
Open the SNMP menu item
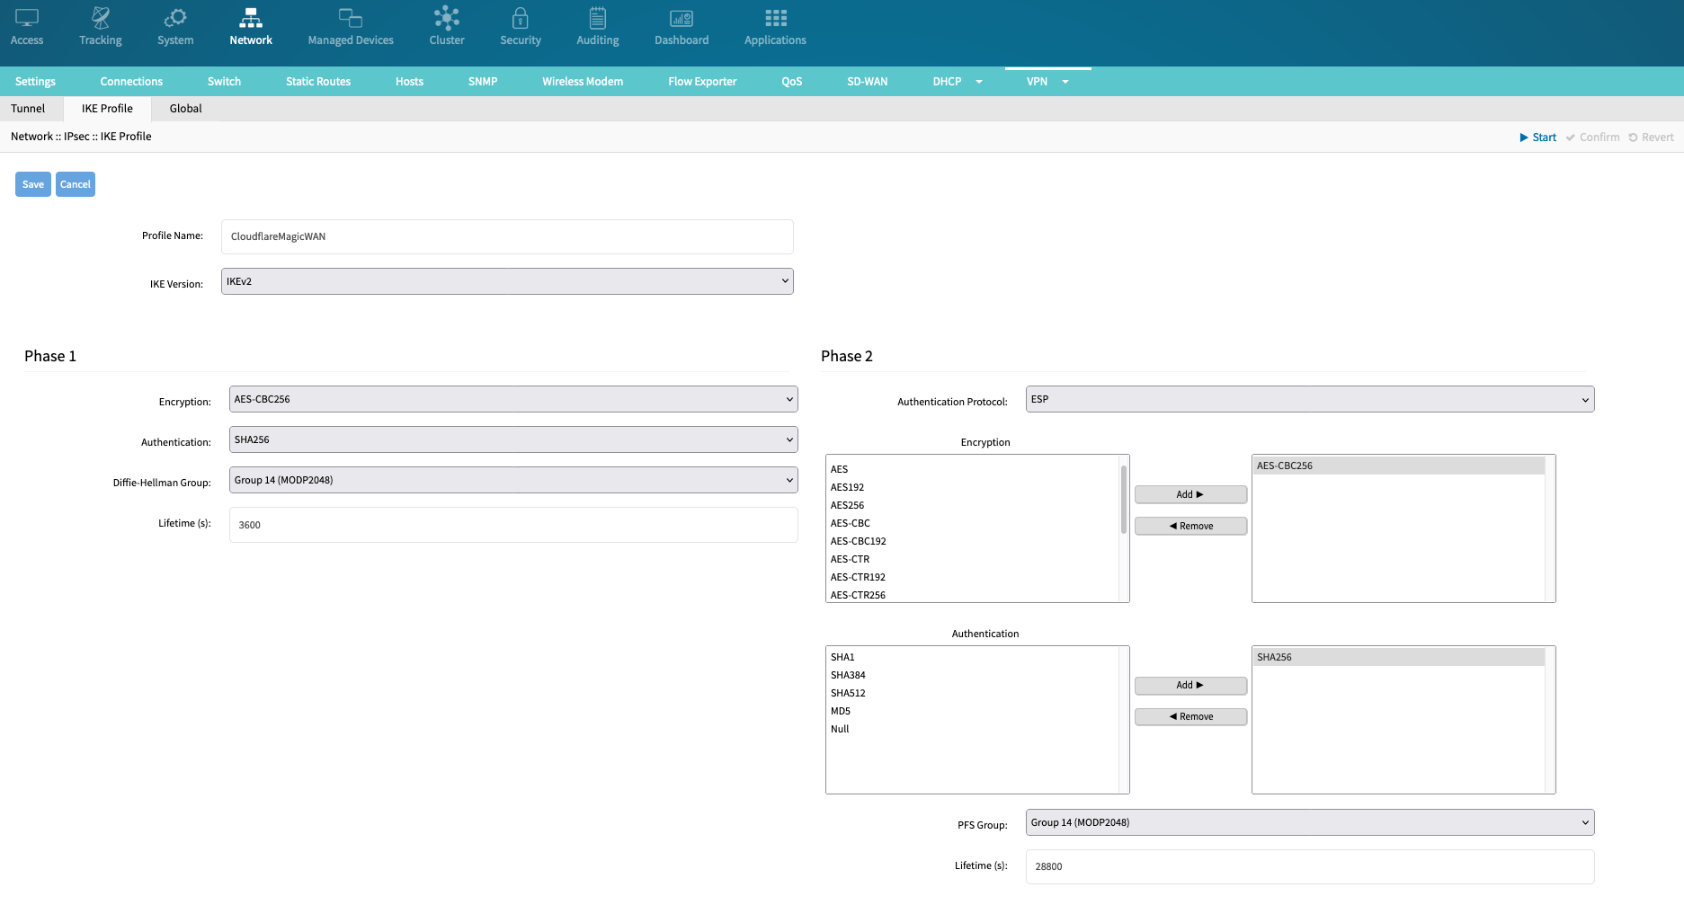(483, 82)
